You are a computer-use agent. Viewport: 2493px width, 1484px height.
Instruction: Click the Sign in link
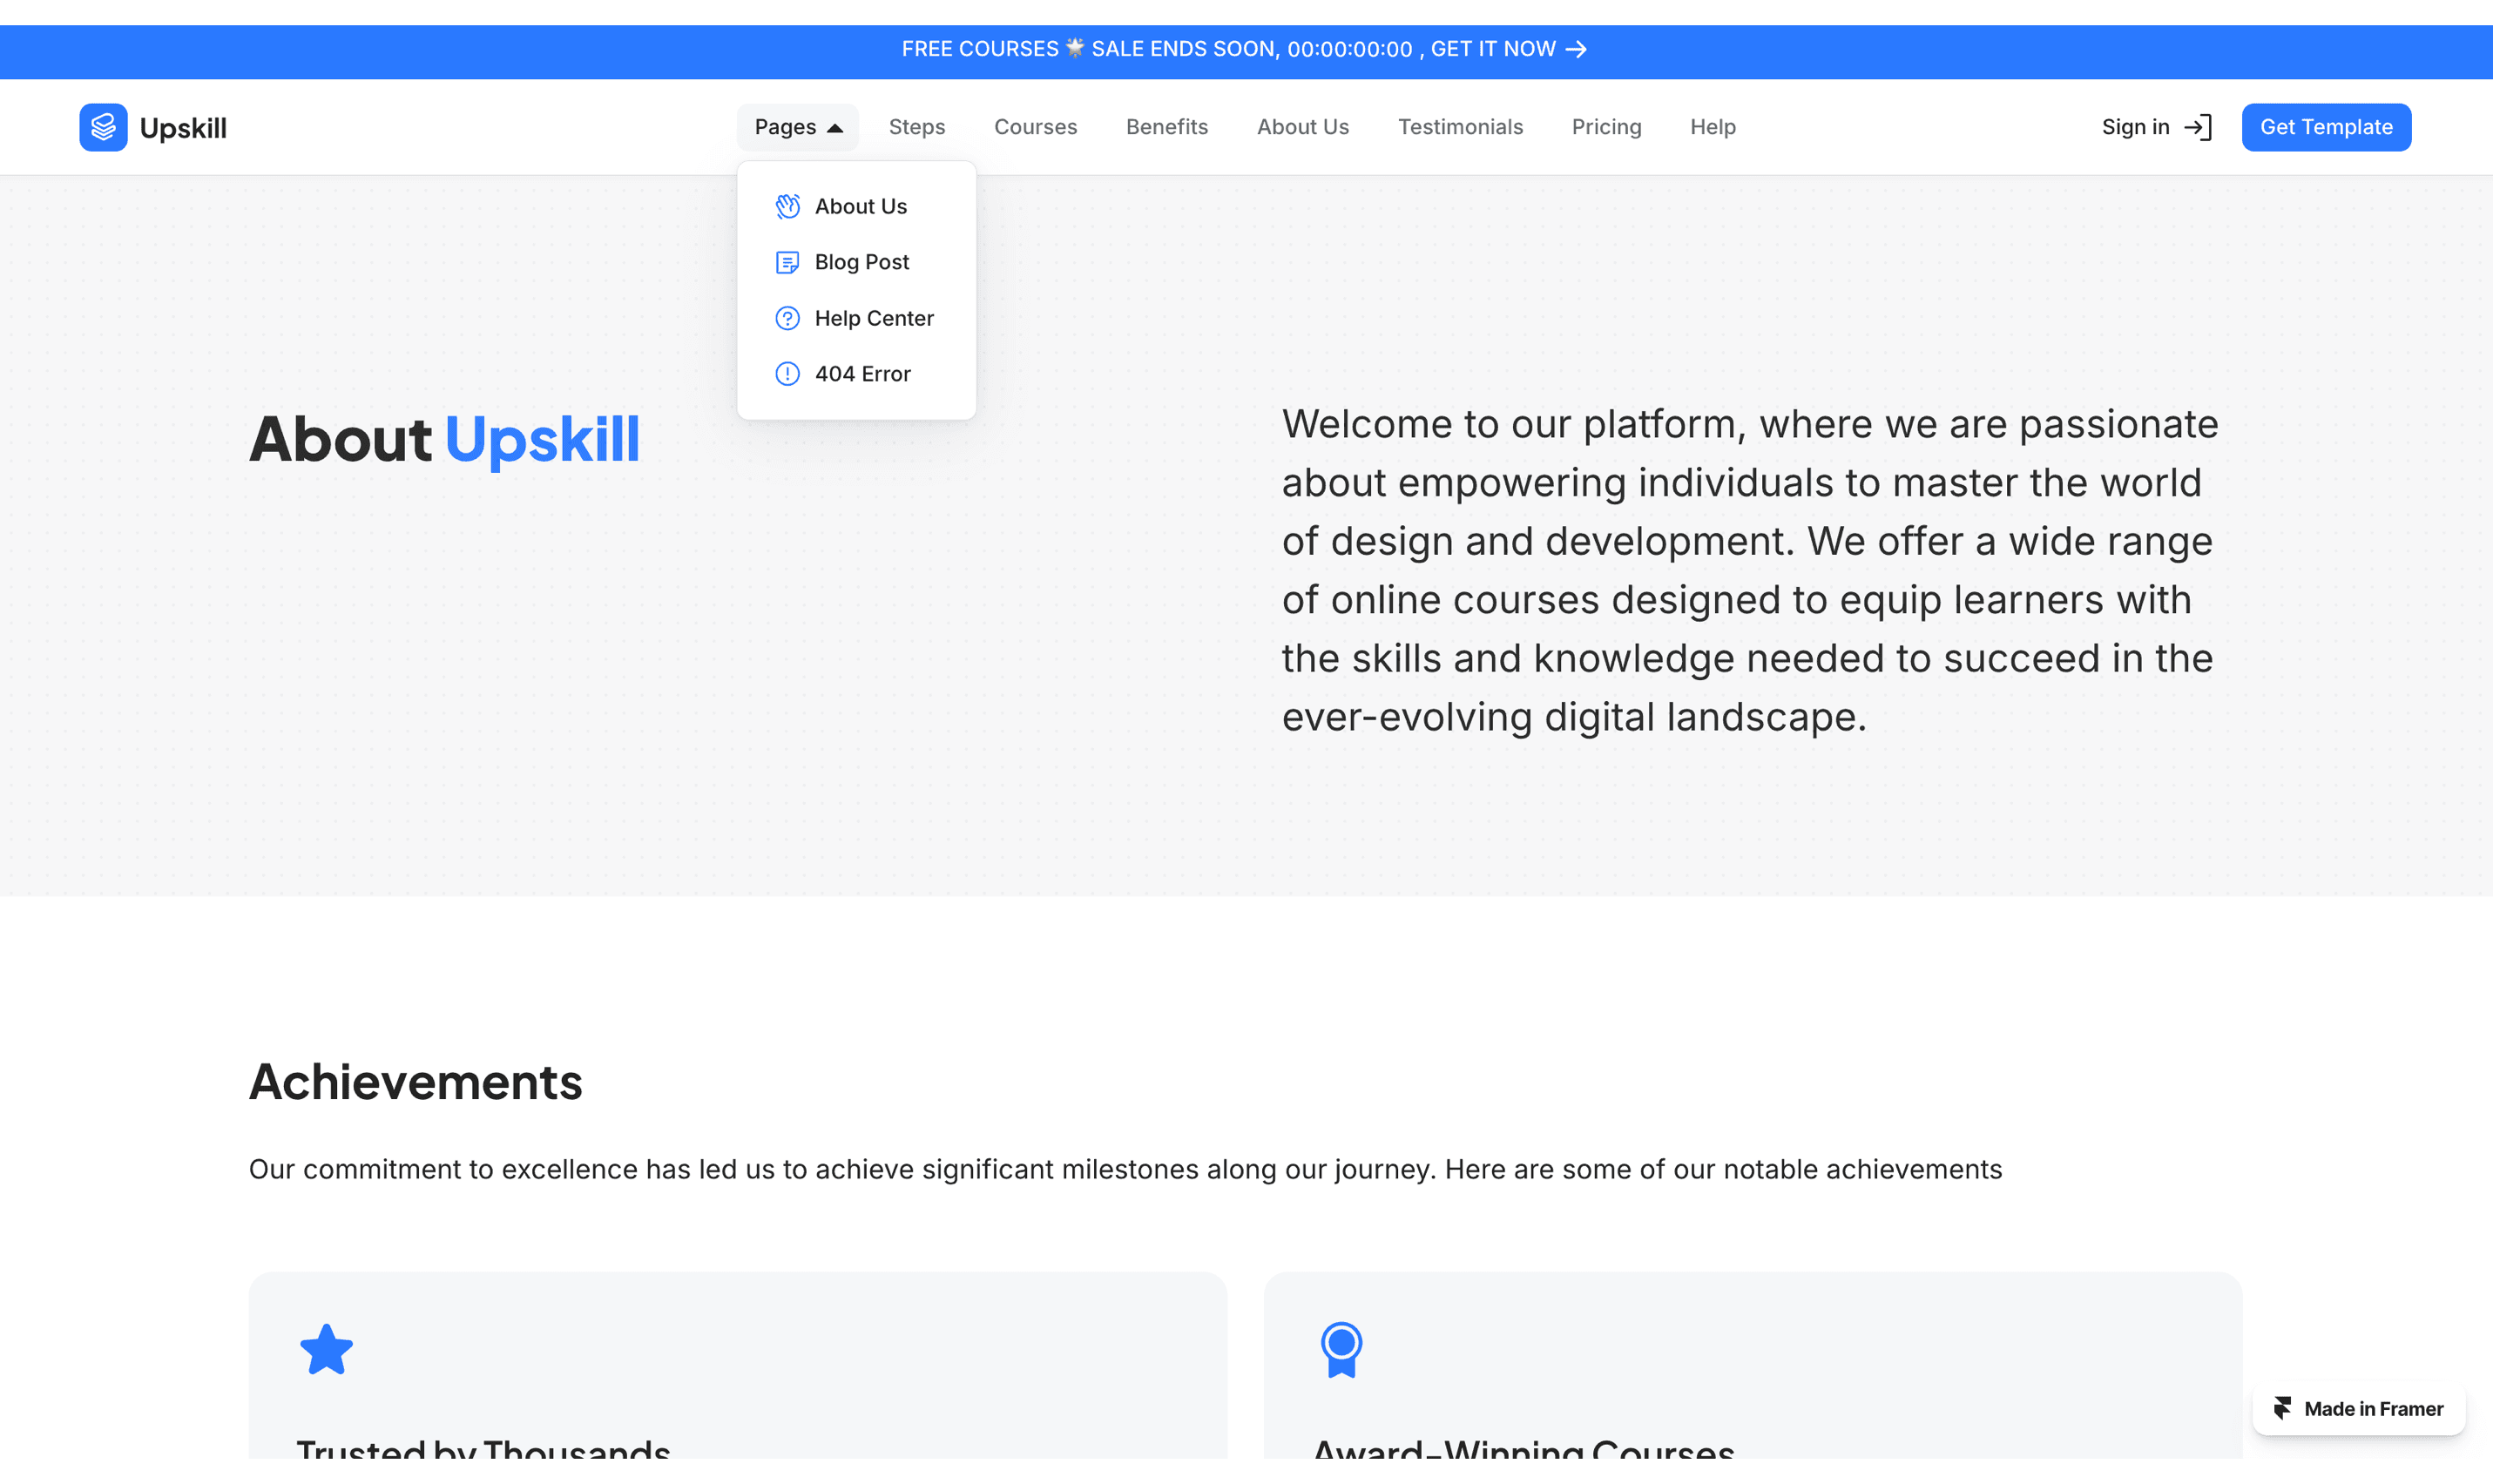pos(2135,127)
